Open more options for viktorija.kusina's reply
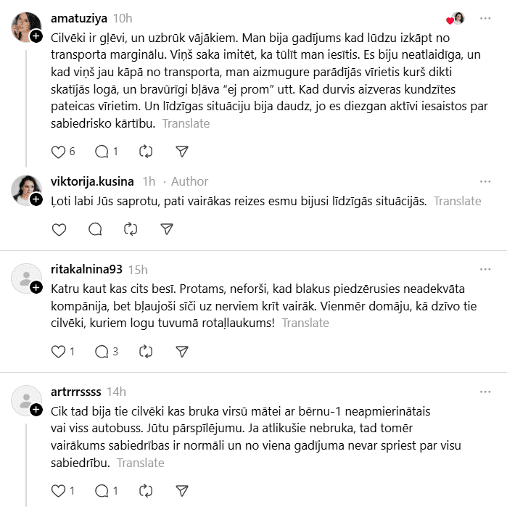507x512 pixels. (485, 181)
